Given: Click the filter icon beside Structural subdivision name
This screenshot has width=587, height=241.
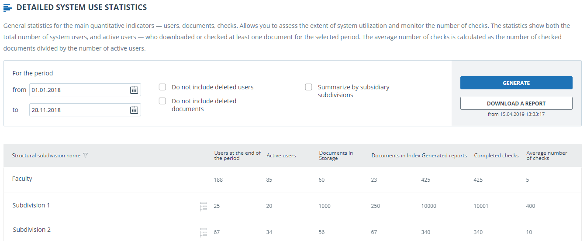Looking at the screenshot, I should click(85, 156).
